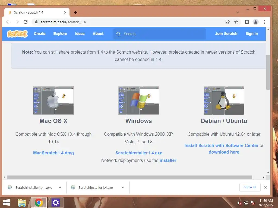Click the taskbar clock 11:30 AM
Screen dimensions: 278x208
tap(266, 201)
